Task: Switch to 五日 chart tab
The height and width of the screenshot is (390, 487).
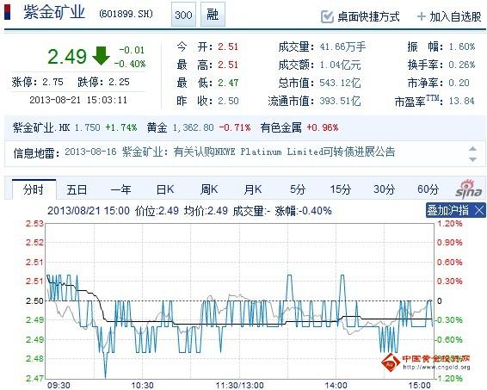Action: point(77,189)
